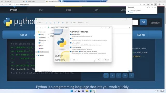Click the pin icon in Downloads popup
Viewport: 166px width, 93px height.
coord(155,7)
